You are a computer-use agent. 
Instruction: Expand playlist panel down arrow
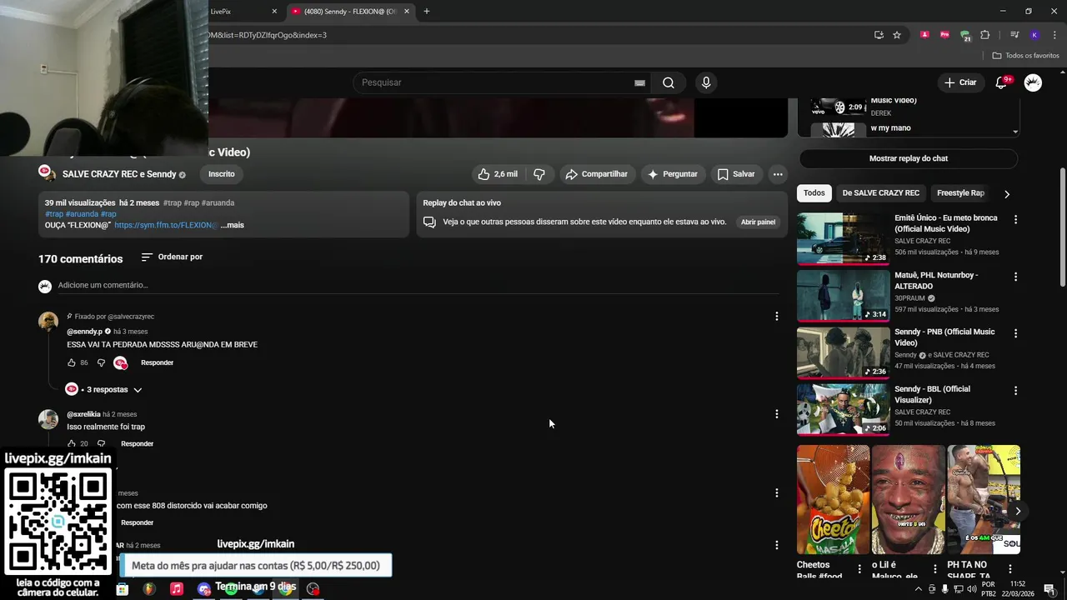click(x=1015, y=132)
